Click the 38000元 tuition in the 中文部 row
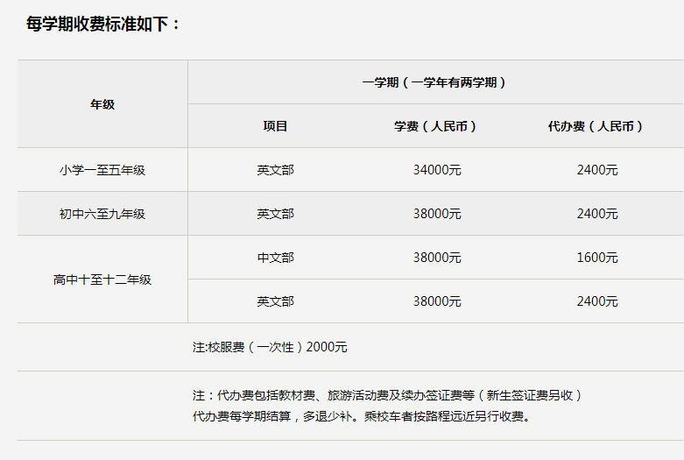This screenshot has height=460, width=684. click(436, 258)
